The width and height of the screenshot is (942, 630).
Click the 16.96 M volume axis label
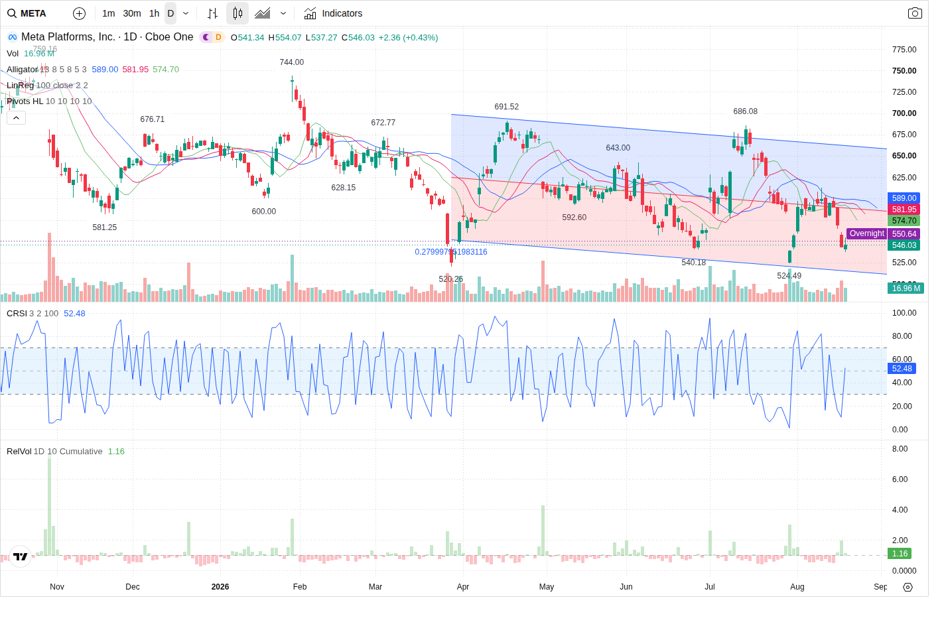click(x=906, y=288)
